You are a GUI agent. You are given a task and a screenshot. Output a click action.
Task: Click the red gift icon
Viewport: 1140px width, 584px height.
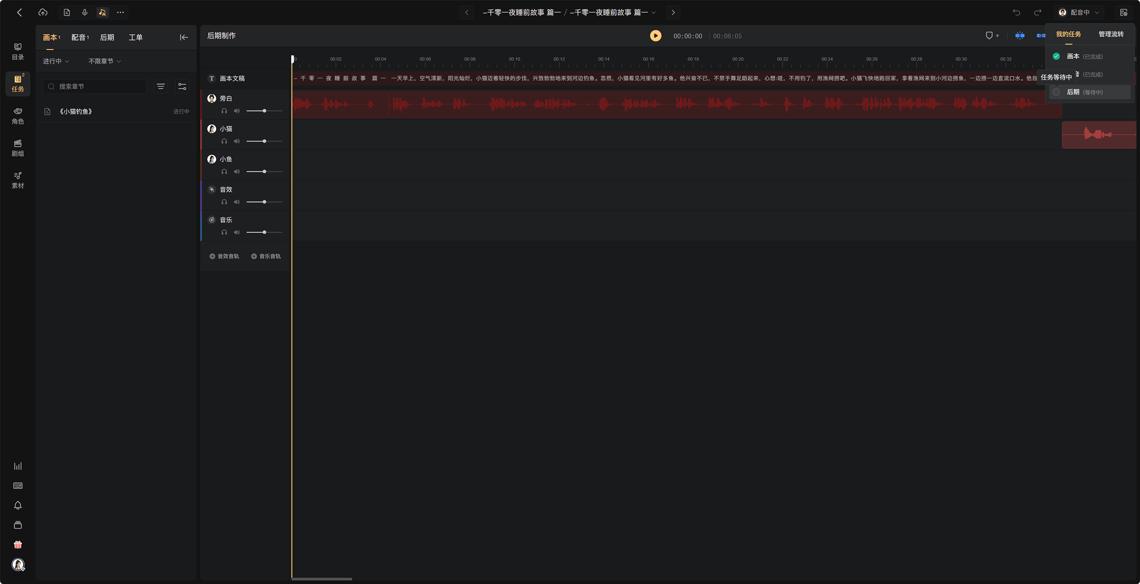(x=18, y=544)
